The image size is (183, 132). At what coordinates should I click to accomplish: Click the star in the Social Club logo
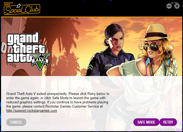tap(19, 6)
